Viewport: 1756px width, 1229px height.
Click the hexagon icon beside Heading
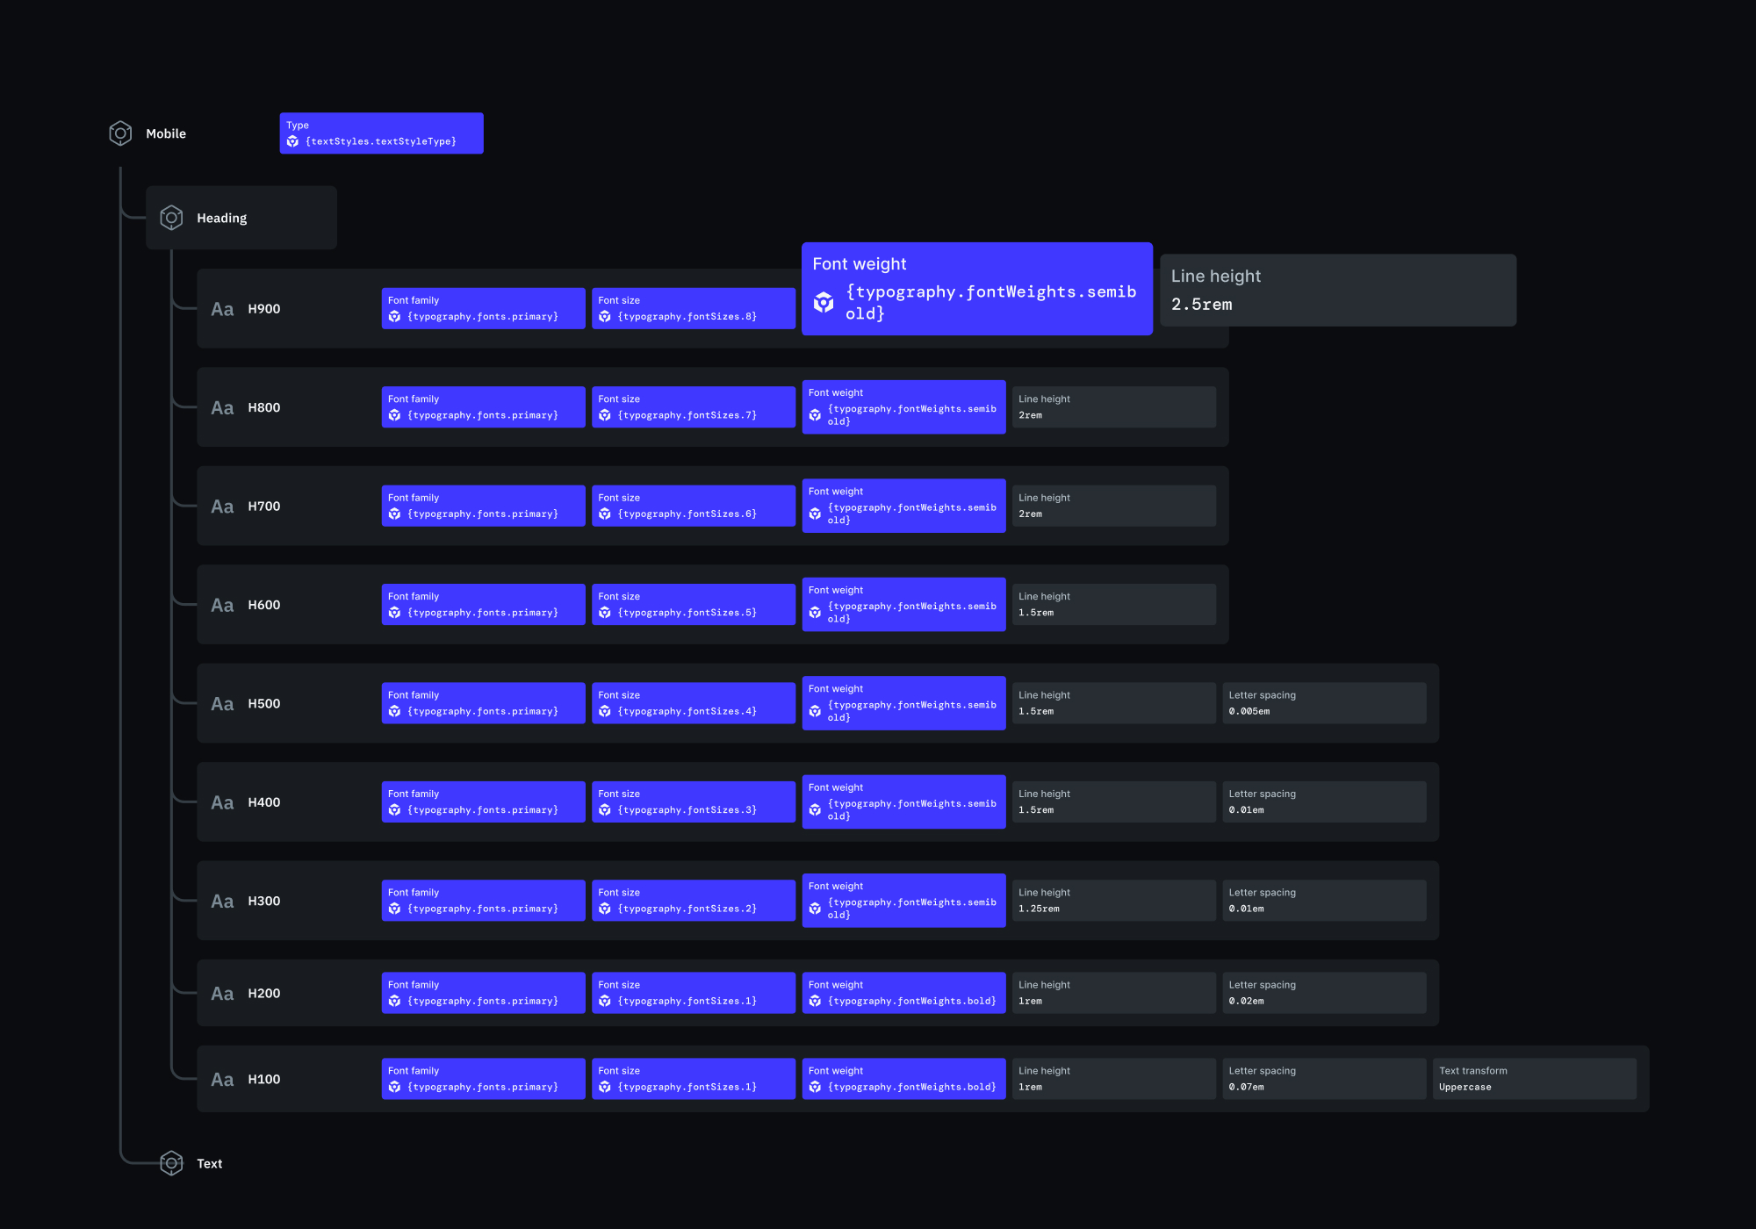tap(171, 217)
